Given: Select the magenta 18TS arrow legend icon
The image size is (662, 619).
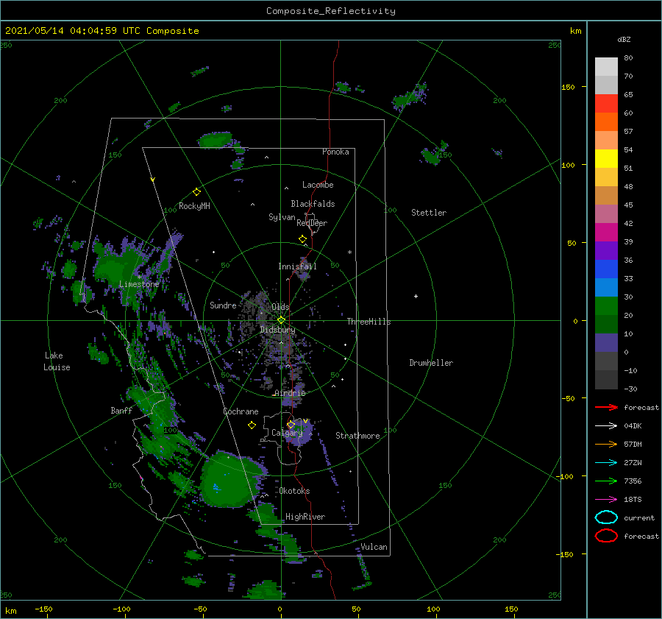Looking at the screenshot, I should (x=606, y=500).
